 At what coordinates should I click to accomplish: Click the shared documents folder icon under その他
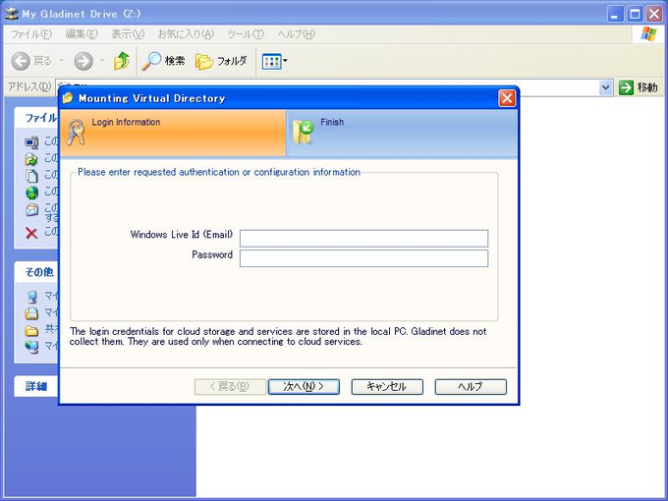[x=31, y=330]
